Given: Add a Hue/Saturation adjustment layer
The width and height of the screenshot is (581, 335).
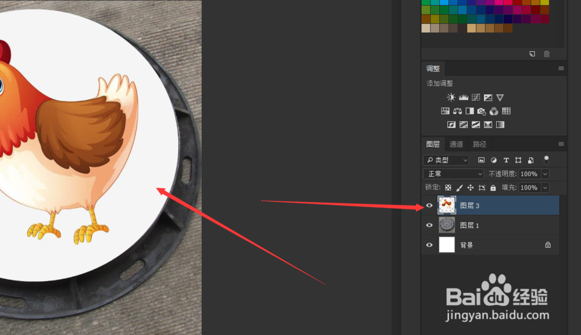Looking at the screenshot, I should pos(445,111).
